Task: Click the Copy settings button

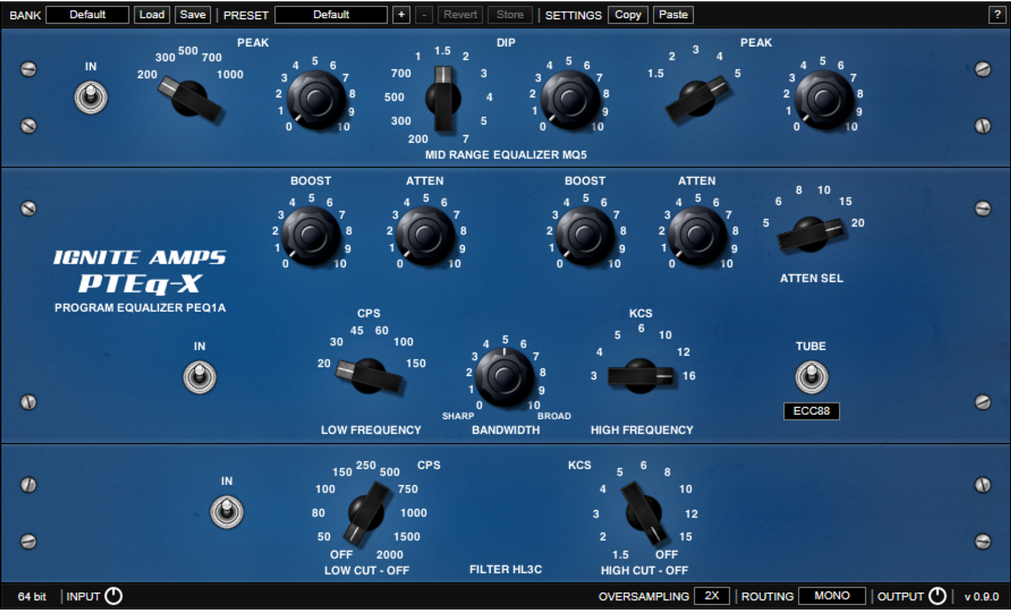Action: (x=628, y=14)
